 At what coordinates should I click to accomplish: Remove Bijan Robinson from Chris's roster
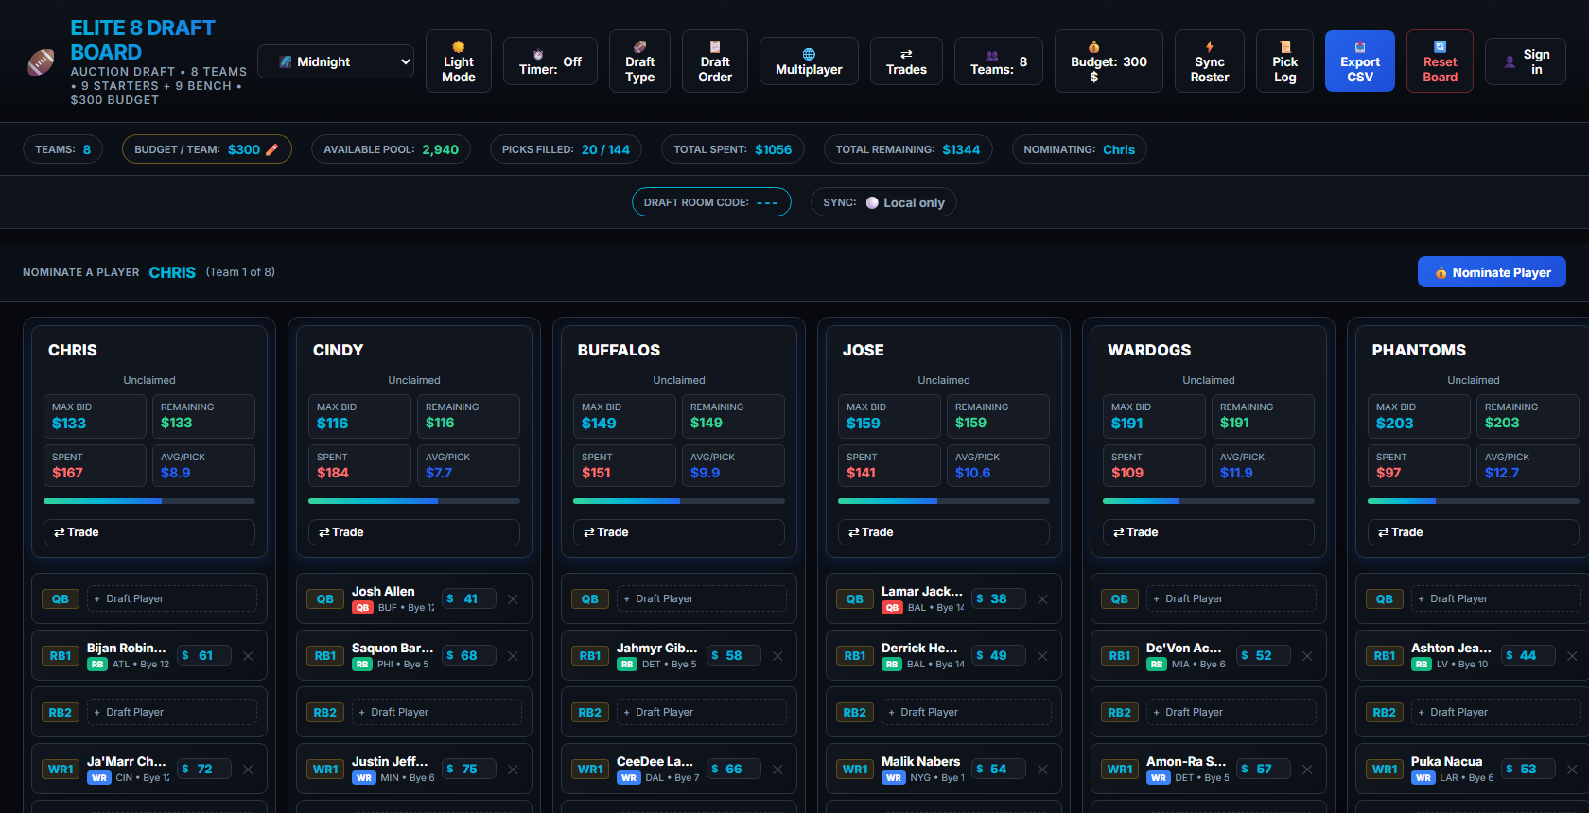pos(248,656)
